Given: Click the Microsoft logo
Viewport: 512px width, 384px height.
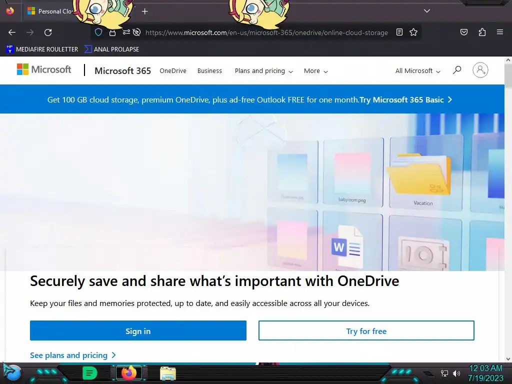Looking at the screenshot, I should (44, 69).
